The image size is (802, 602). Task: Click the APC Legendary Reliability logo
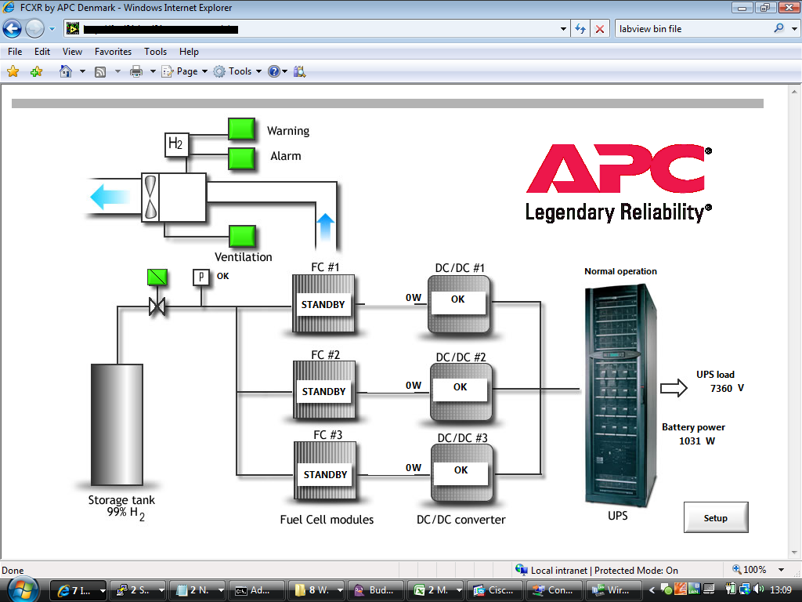click(x=619, y=183)
